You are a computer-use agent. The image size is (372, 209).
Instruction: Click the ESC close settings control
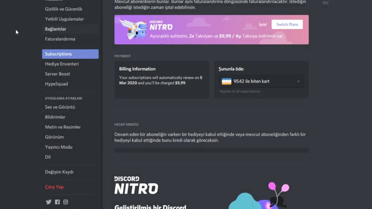tap(326, 3)
